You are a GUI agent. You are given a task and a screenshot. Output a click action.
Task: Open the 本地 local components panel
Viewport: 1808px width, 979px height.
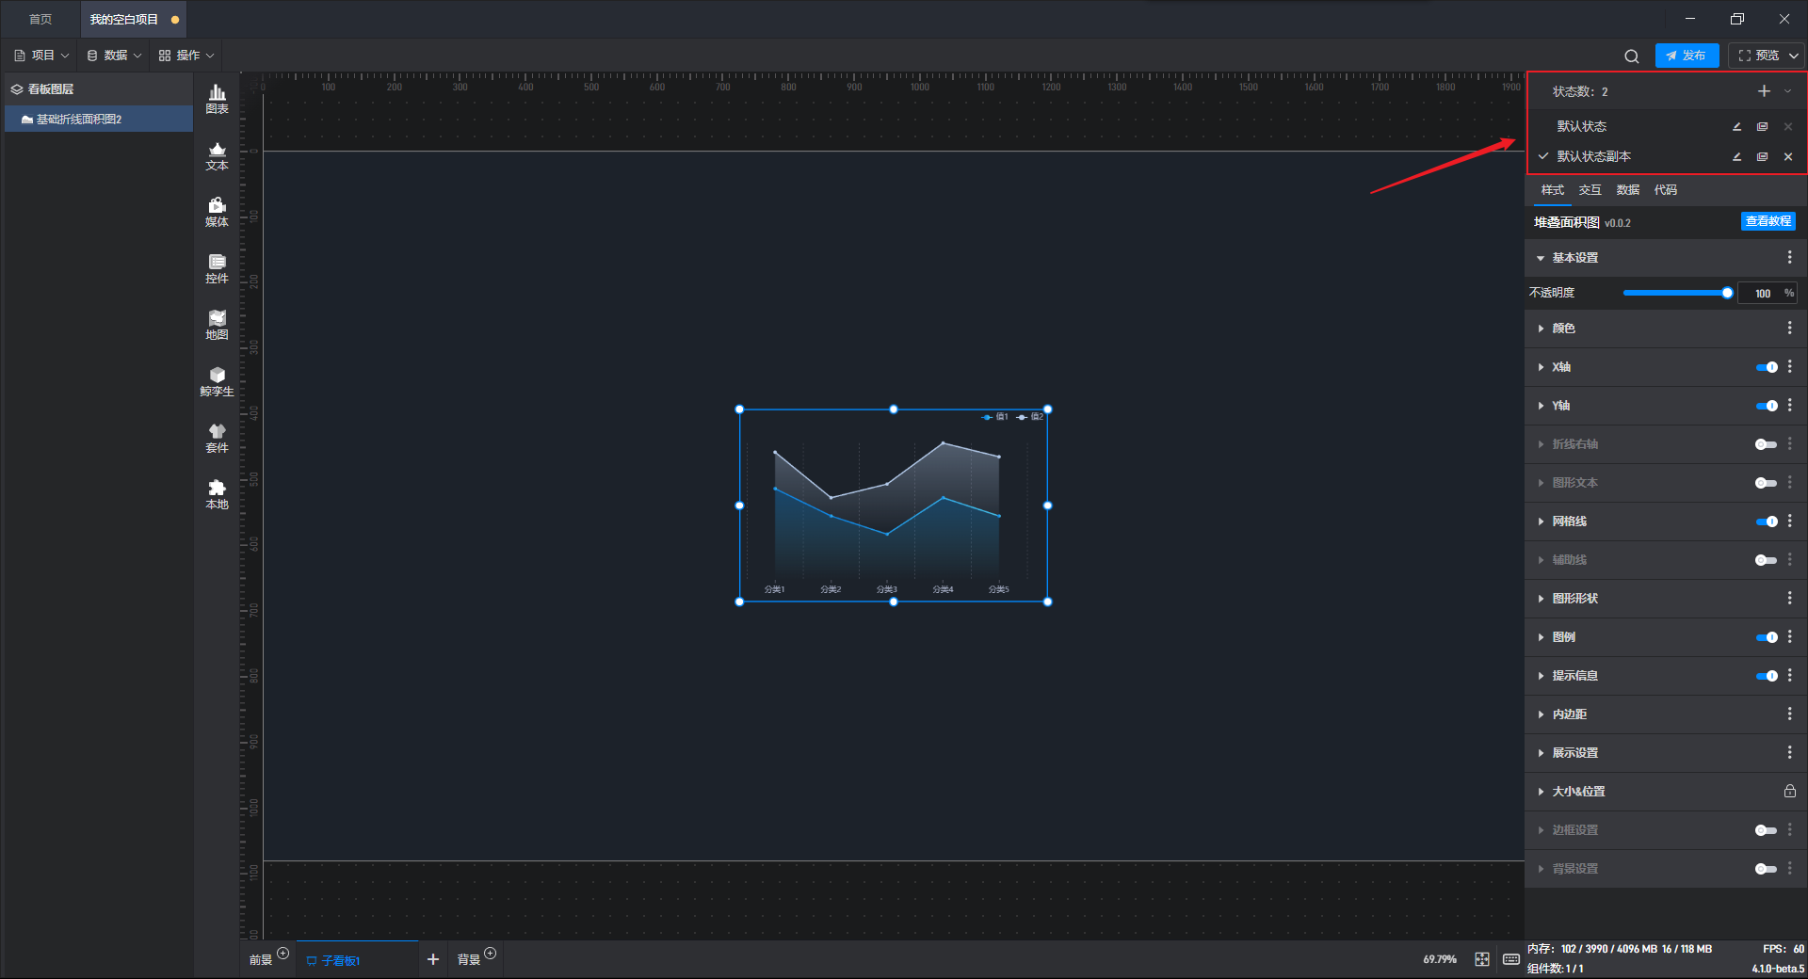point(217,494)
